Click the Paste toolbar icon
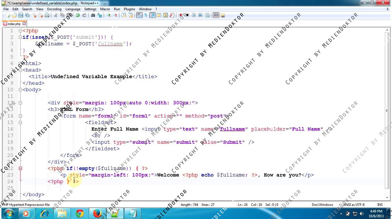392x219 pixels. pyautogui.click(x=69, y=15)
